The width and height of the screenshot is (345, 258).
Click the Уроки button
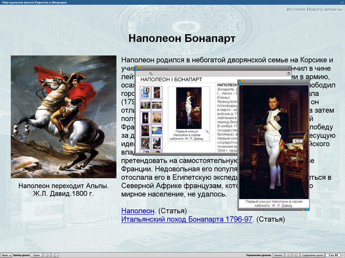36,255
